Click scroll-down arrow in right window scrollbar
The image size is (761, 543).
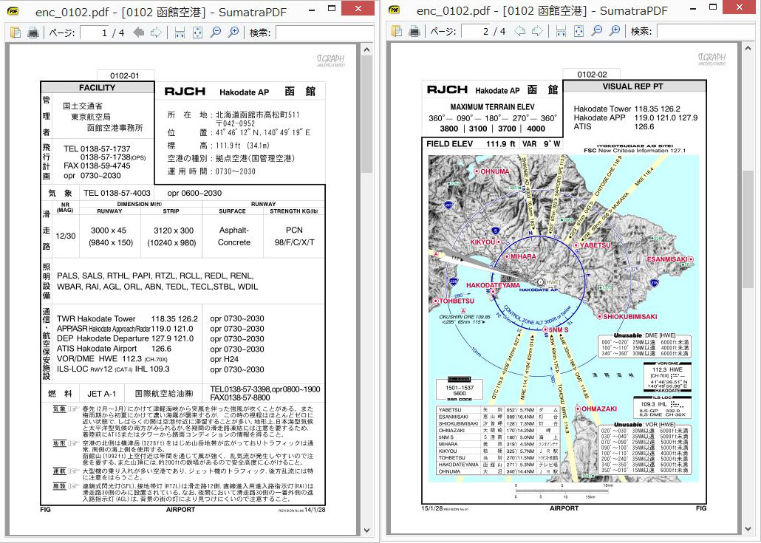(748, 530)
